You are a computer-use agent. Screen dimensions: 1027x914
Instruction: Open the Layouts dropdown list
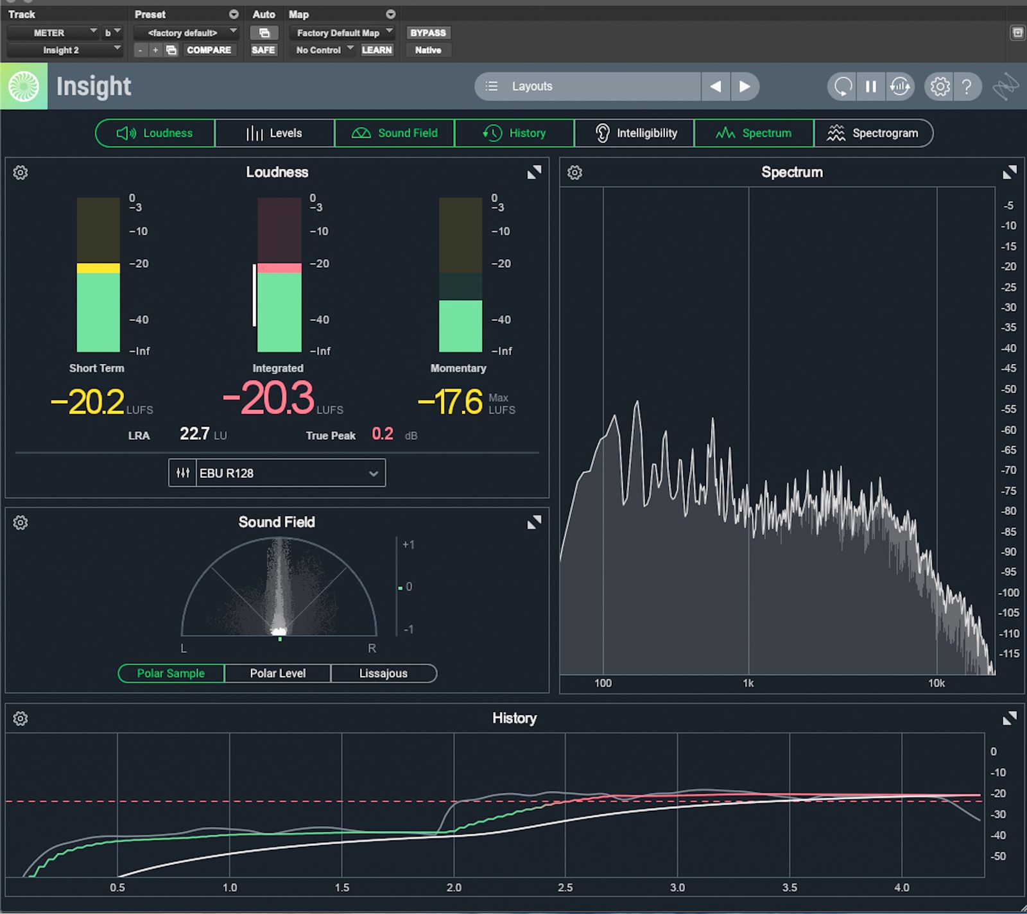tap(587, 87)
